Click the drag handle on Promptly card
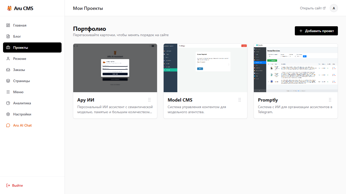 330,100
